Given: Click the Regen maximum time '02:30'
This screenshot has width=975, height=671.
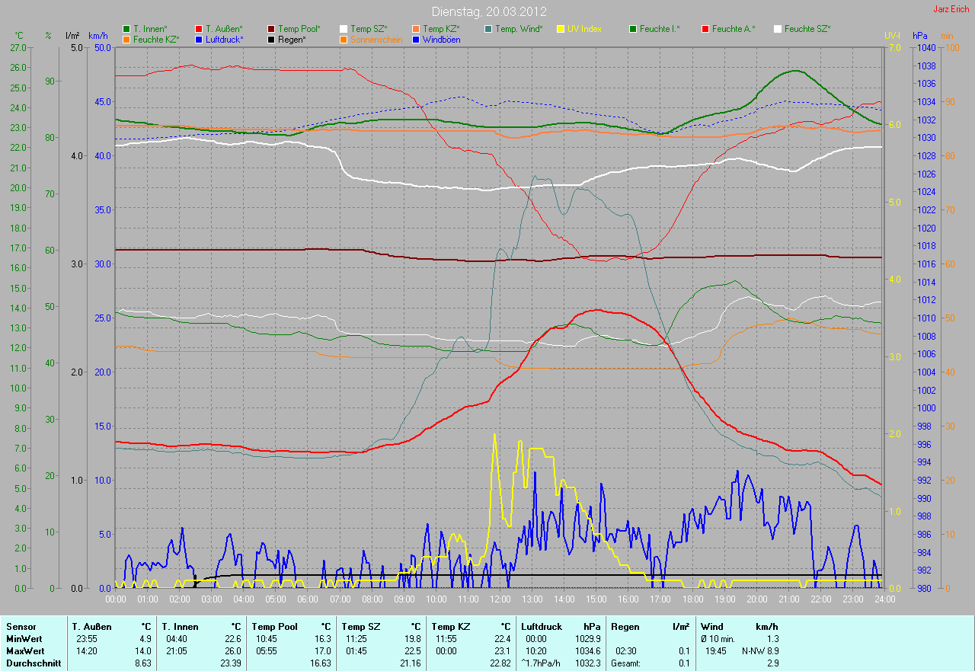Looking at the screenshot, I should click(627, 651).
